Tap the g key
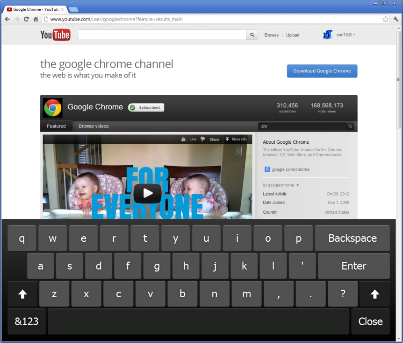The image size is (403, 343). coord(157,266)
